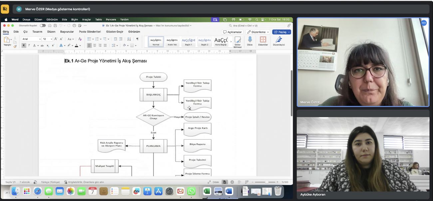Align the paragraph to the right
Screen dimensions: 433x201
click(100, 45)
